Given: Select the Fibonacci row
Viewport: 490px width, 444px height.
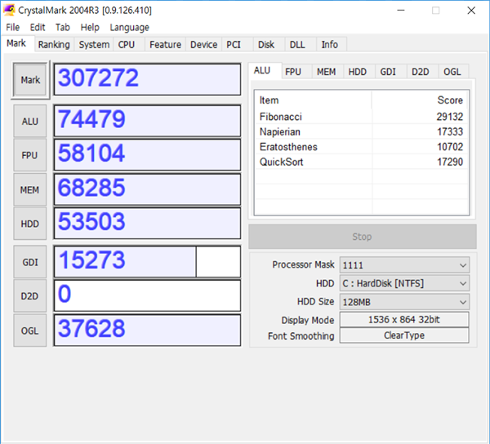Looking at the screenshot, I should (x=362, y=117).
